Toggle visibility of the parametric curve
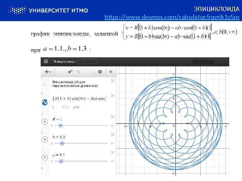Screen dimensions: 242x181 [45, 103]
